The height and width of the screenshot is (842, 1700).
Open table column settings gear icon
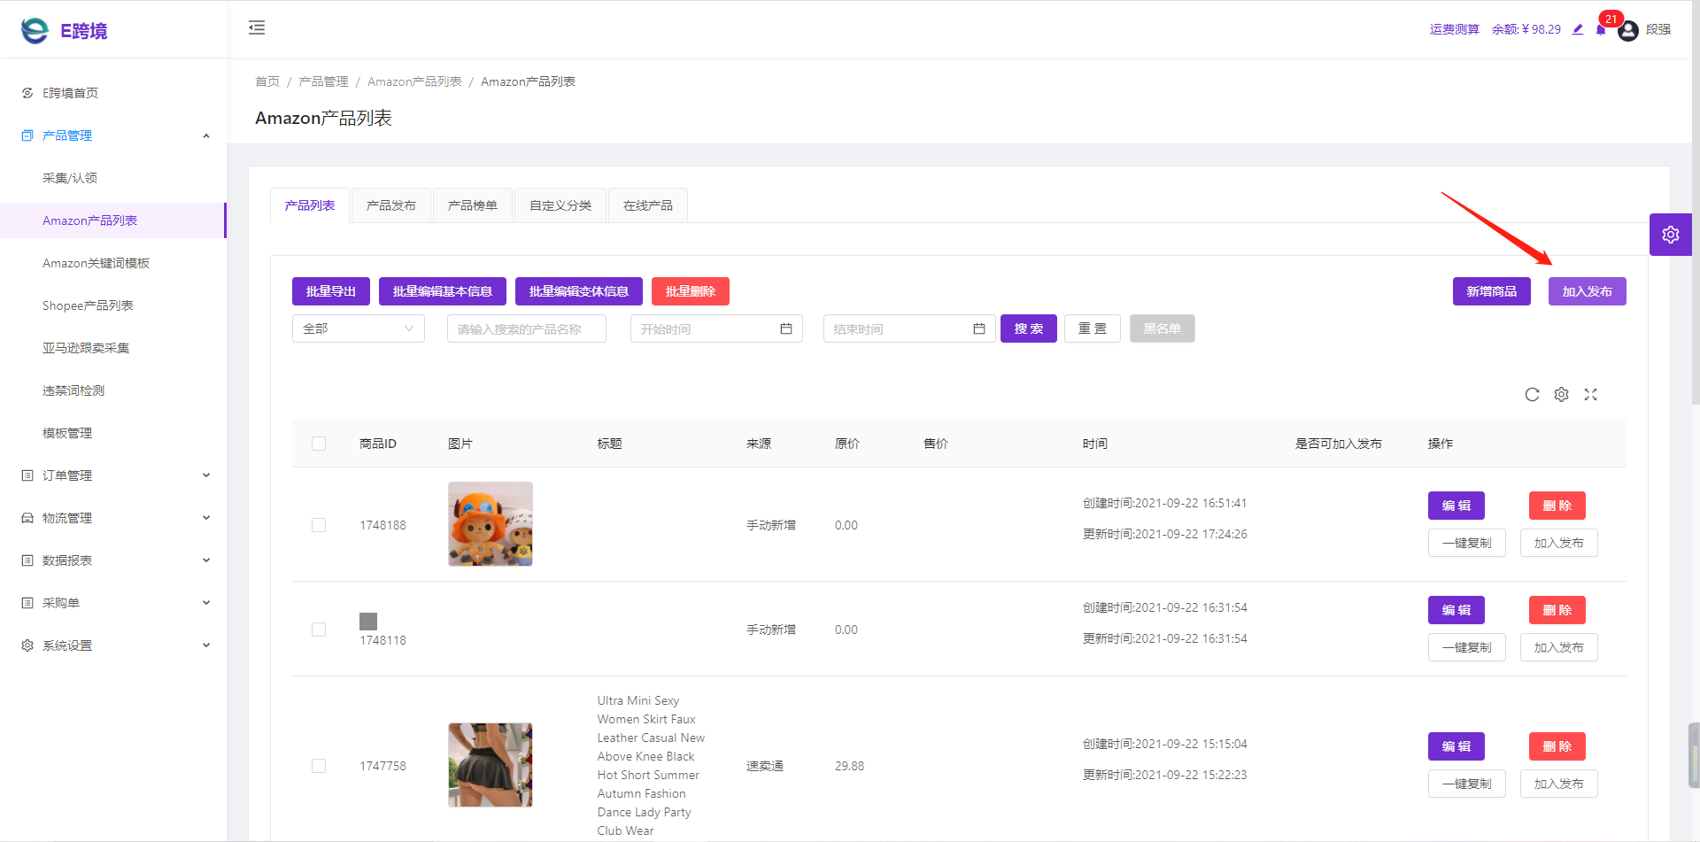(x=1561, y=395)
